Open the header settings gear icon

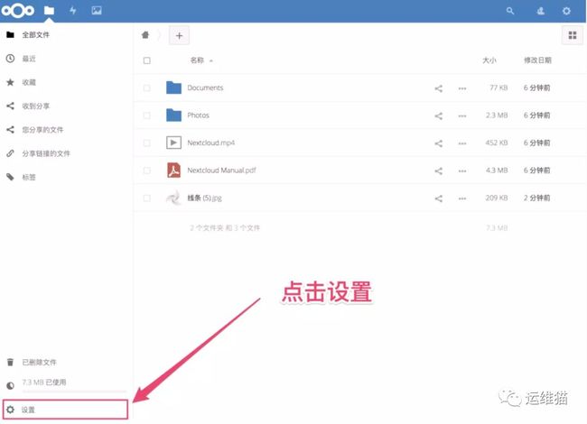(x=566, y=11)
